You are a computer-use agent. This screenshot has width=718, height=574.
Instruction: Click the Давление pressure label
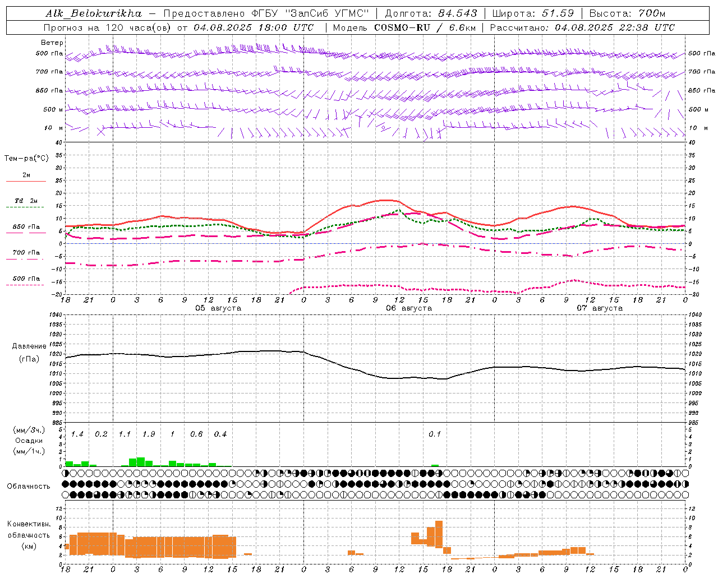(29, 346)
